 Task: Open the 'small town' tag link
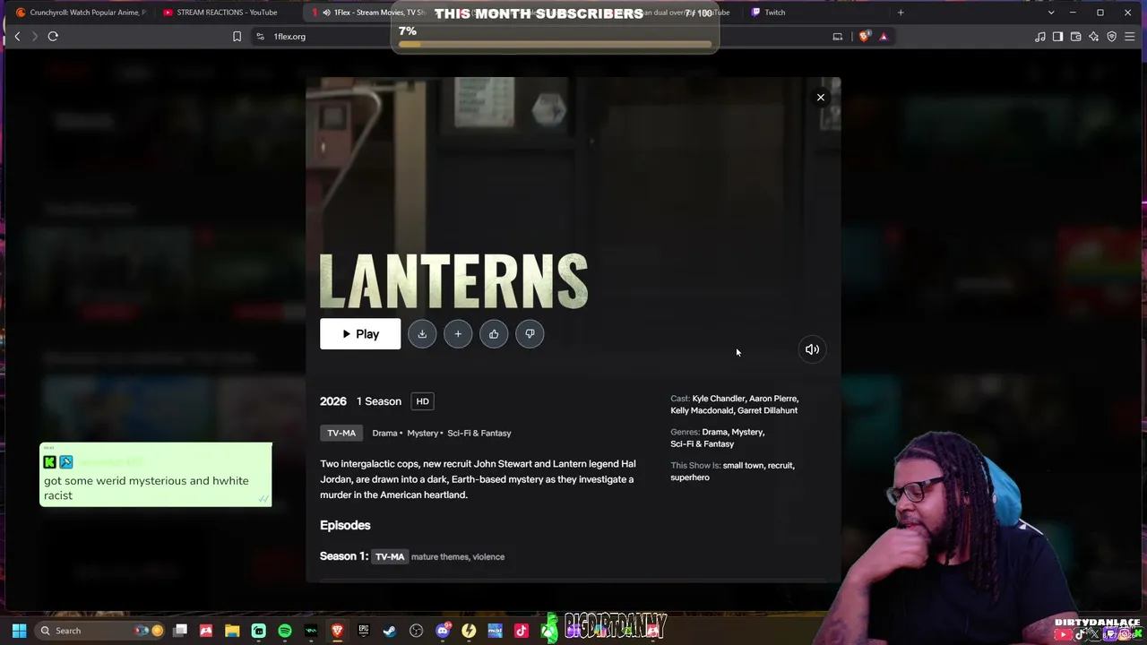point(744,466)
